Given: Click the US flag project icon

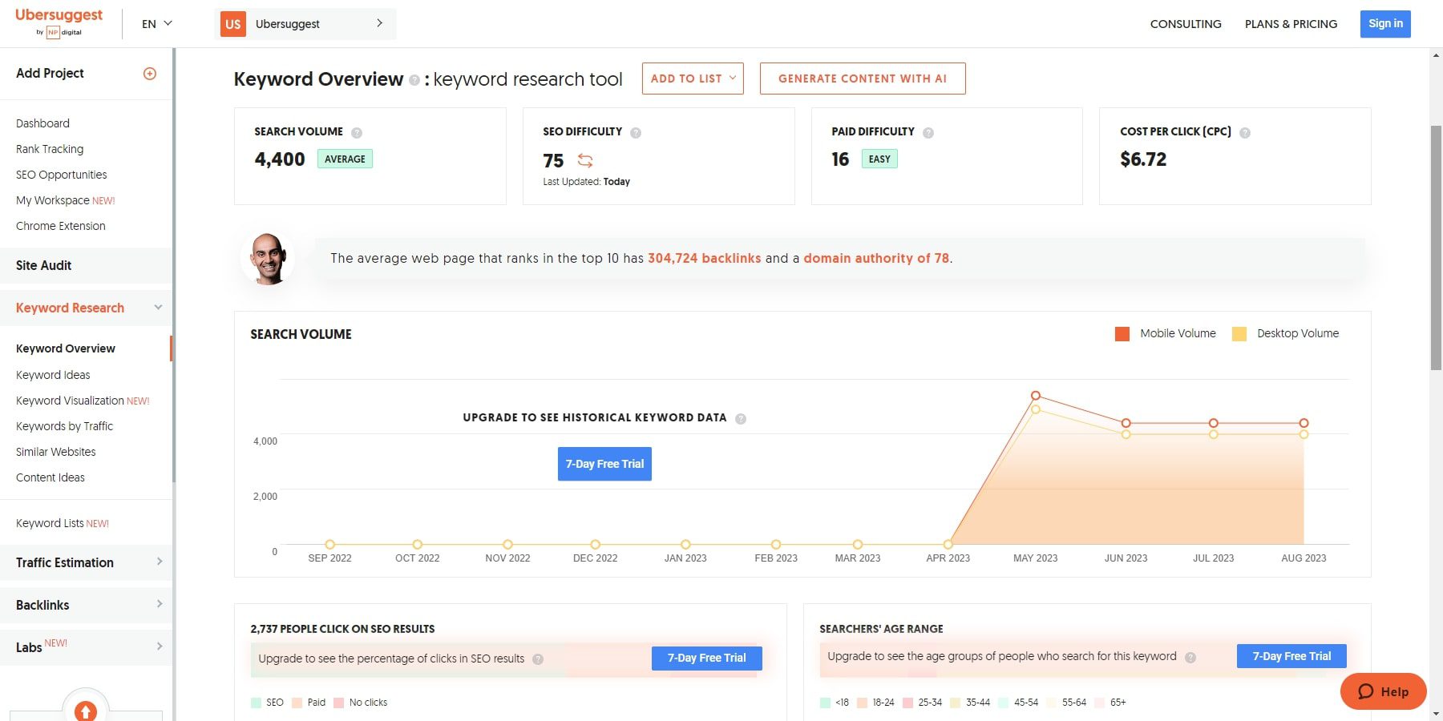Looking at the screenshot, I should coord(232,24).
